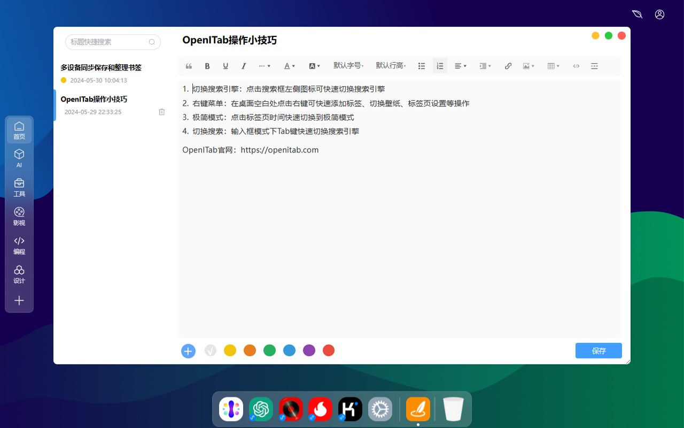Select the blue color tag
The height and width of the screenshot is (428, 684).
point(289,350)
